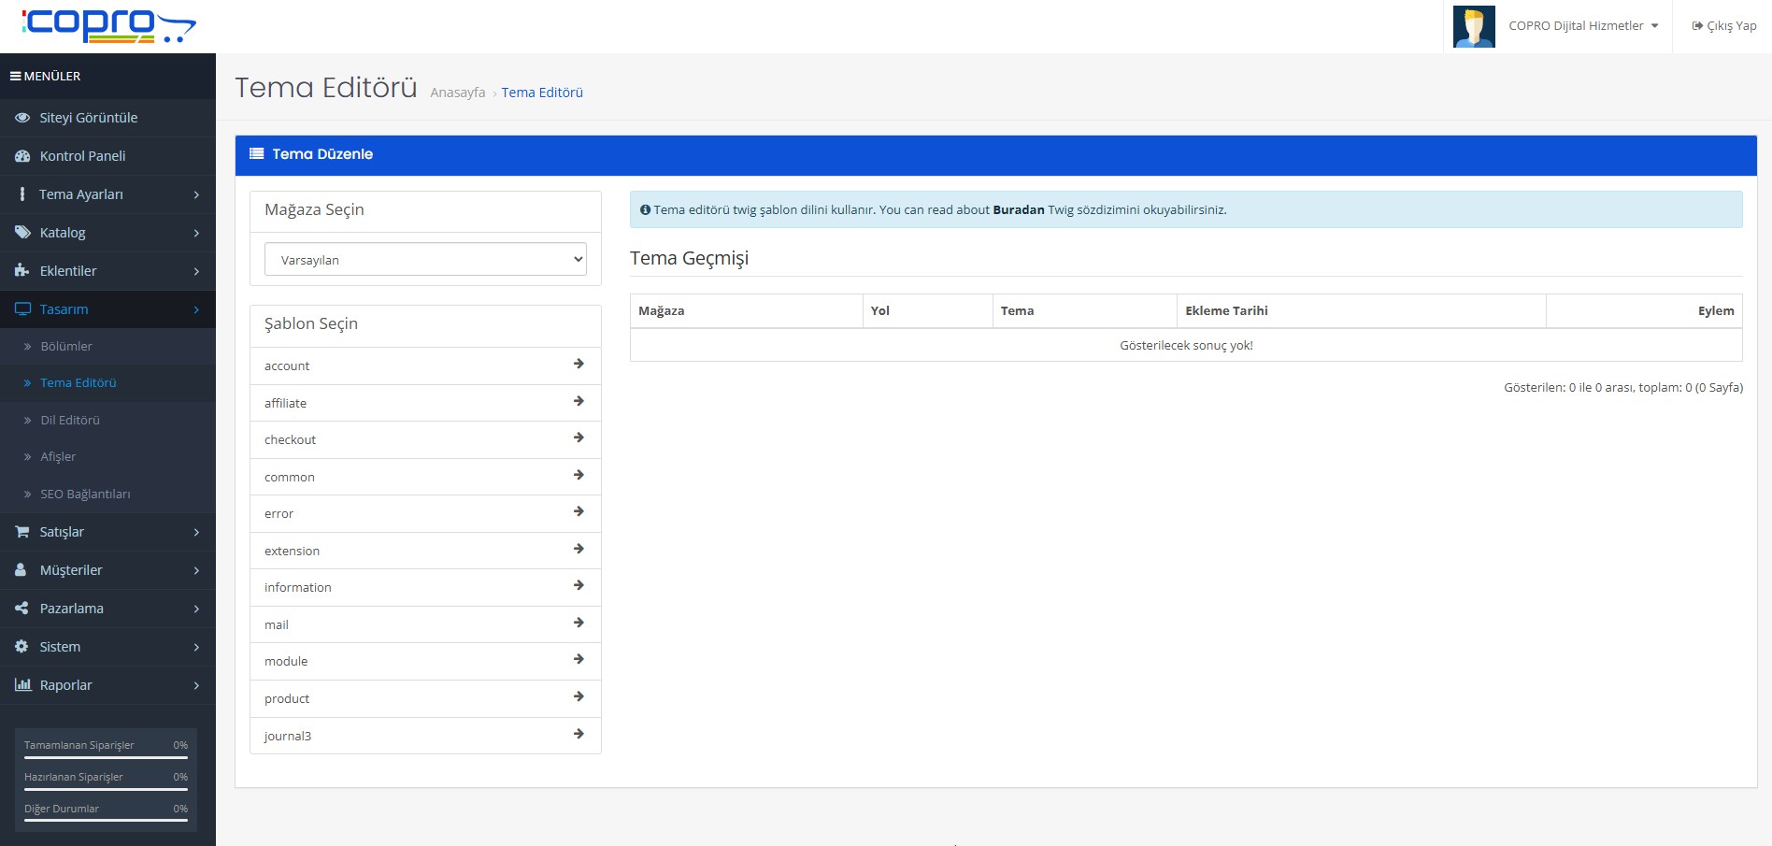Click the Tamamlanan Siparişler progress bar
Viewport: 1772px width, 846px height.
pos(106,757)
